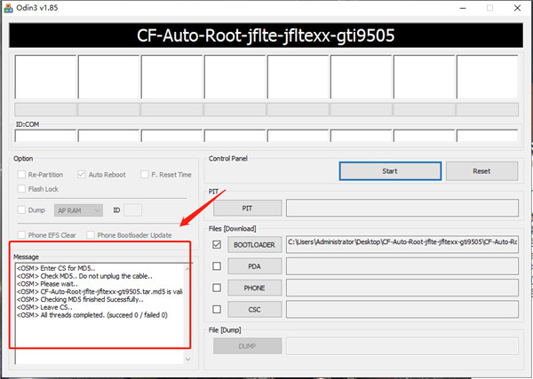533x379 pixels.
Task: Enable the CSC checkbox
Action: 217,310
